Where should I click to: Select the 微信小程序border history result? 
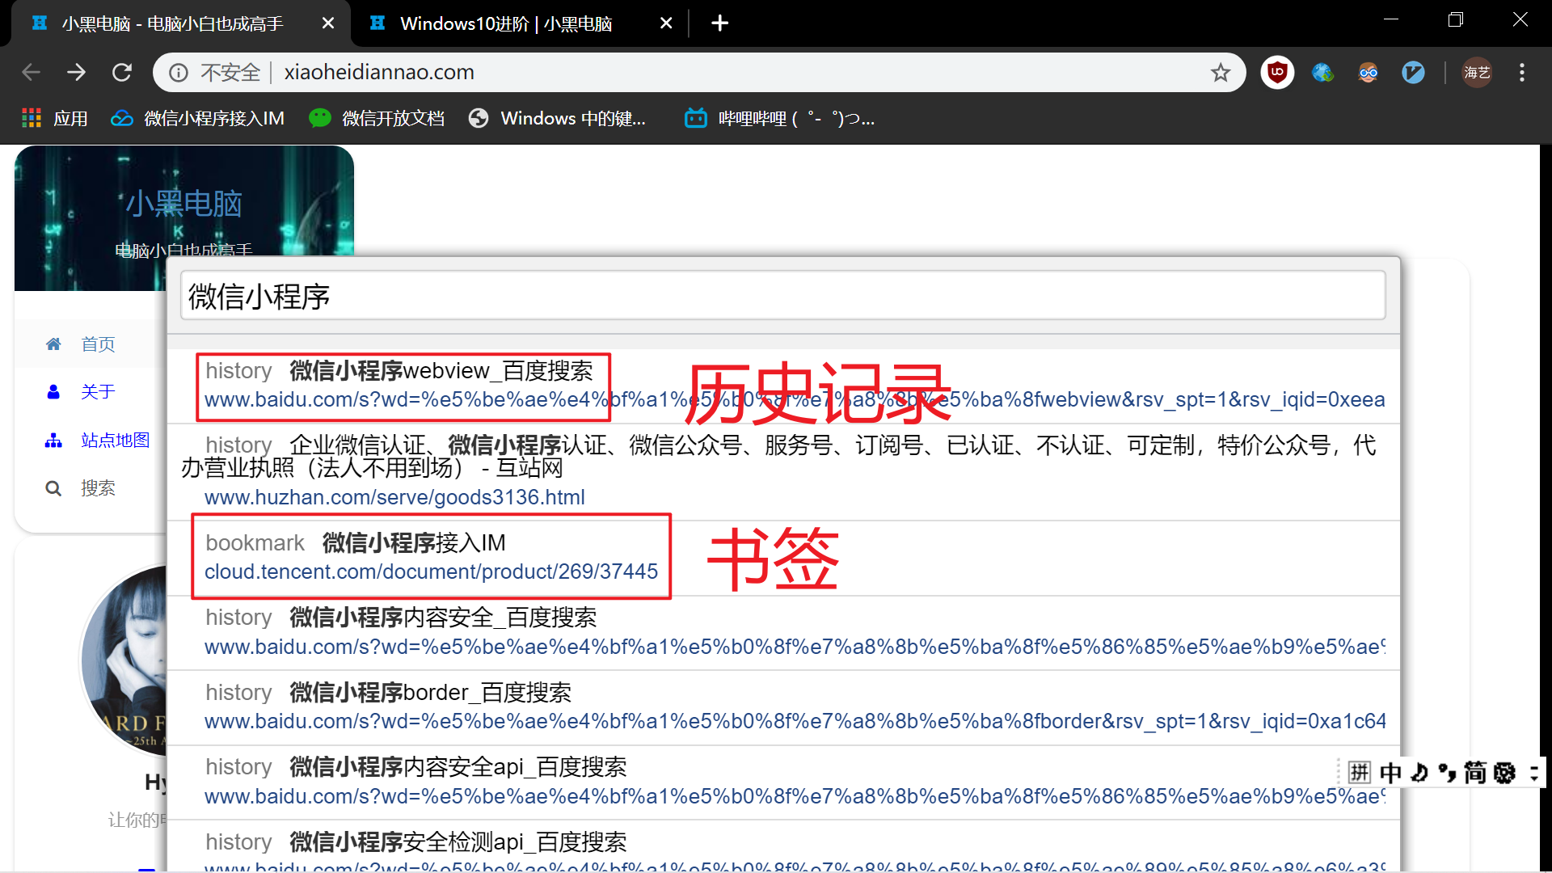click(431, 693)
